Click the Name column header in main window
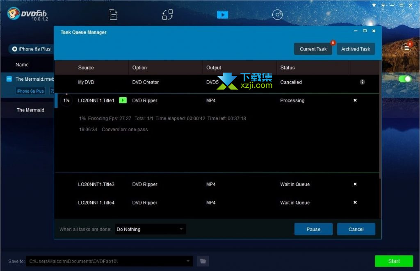This screenshot has width=420, height=271. click(22, 64)
